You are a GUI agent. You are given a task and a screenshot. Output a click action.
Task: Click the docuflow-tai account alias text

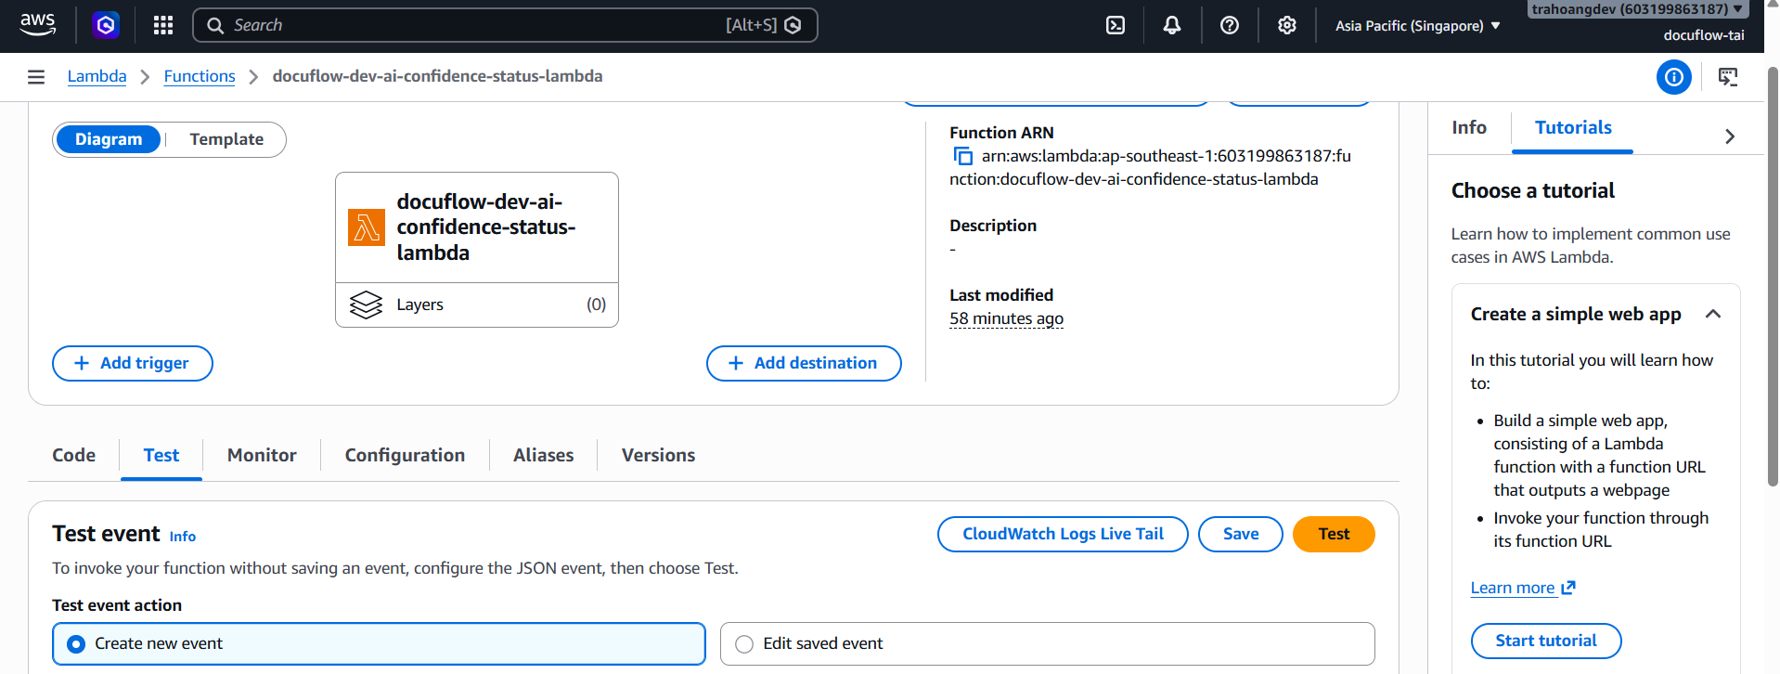(1704, 35)
